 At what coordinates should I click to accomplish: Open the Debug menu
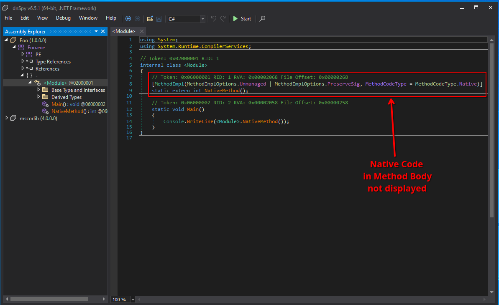63,18
